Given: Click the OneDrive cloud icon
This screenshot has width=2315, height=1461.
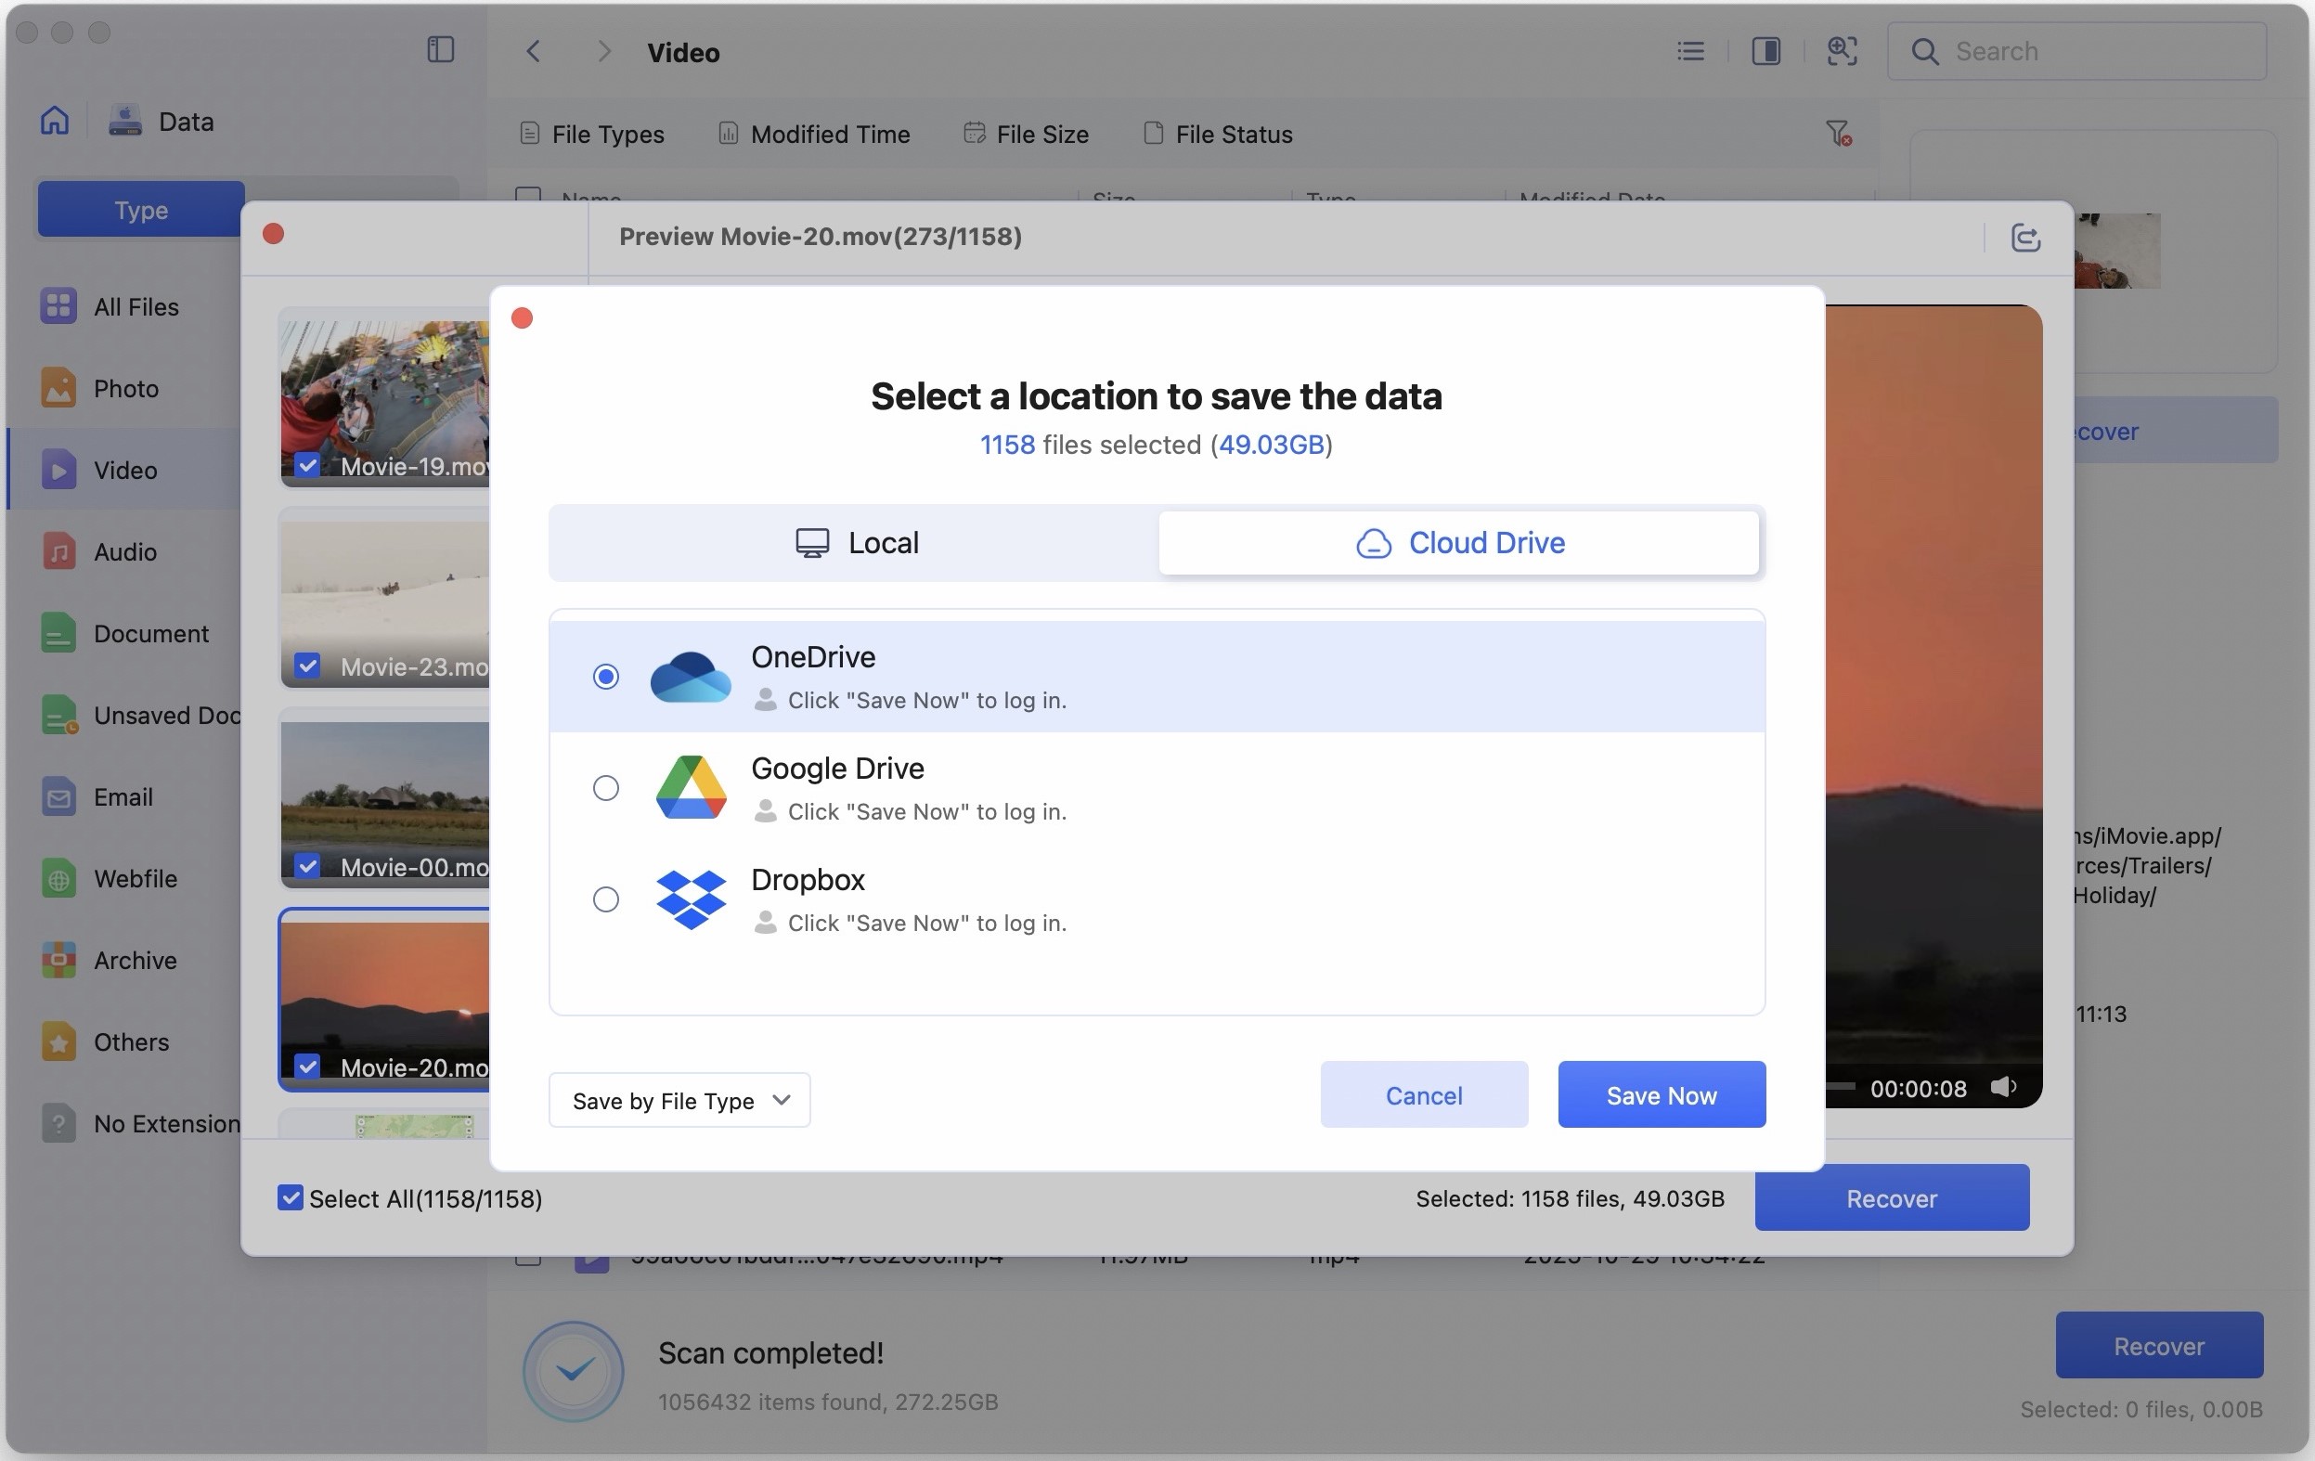Looking at the screenshot, I should [691, 677].
